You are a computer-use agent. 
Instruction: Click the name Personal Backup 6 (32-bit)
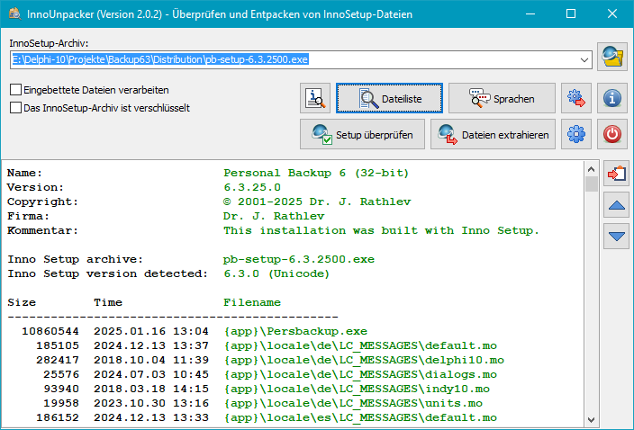coord(317,174)
